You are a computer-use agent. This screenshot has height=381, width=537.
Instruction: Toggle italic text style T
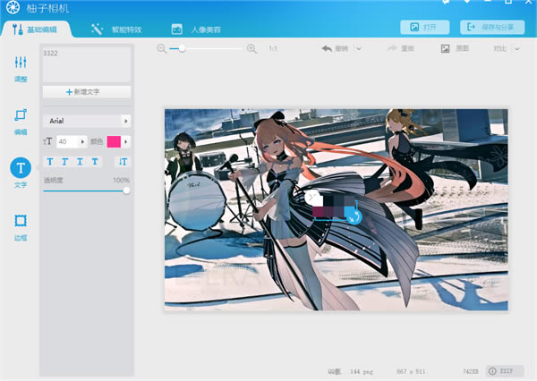point(64,162)
